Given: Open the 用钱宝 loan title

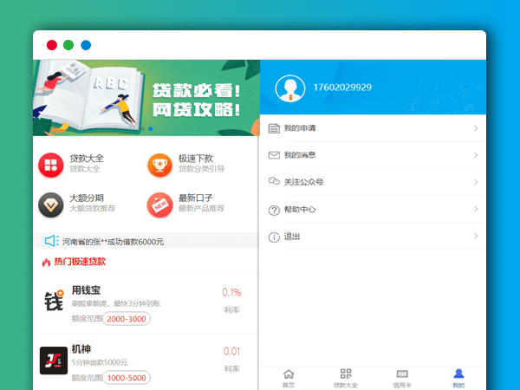Looking at the screenshot, I should (x=86, y=290).
